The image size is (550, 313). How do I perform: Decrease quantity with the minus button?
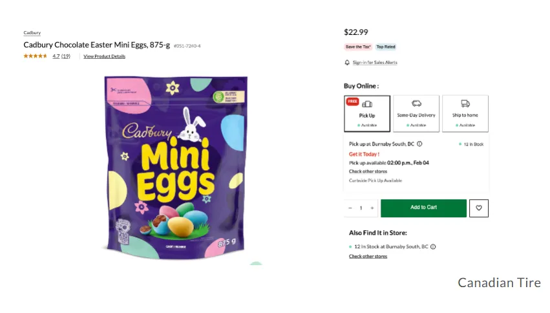(350, 208)
